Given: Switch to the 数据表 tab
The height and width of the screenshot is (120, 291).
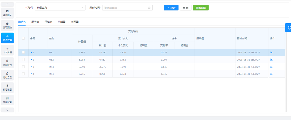Looking at the screenshot, I should pyautogui.click(x=22, y=22).
